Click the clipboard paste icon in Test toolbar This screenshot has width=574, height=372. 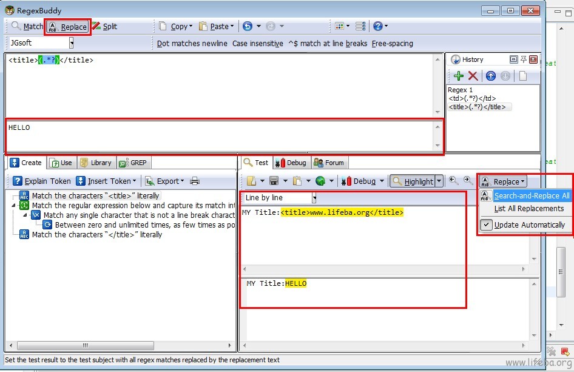pos(297,181)
